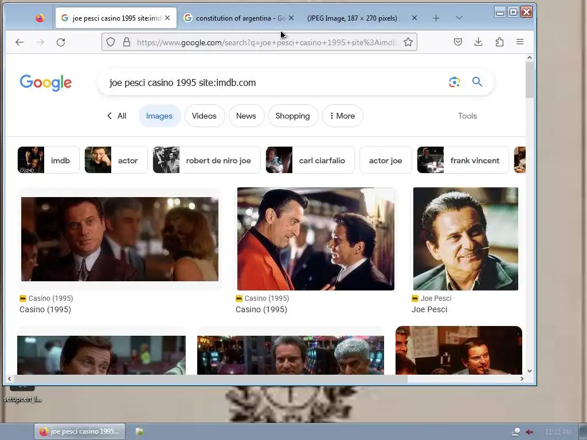Click the forward navigation arrow
This screenshot has width=587, height=440.
tap(40, 42)
